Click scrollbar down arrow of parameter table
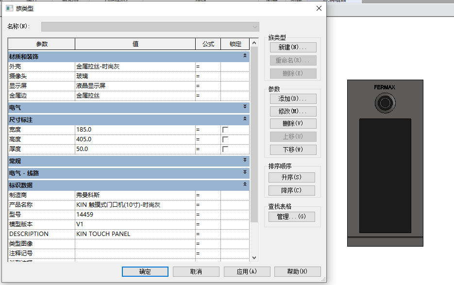The height and width of the screenshot is (285, 454). 254,258
